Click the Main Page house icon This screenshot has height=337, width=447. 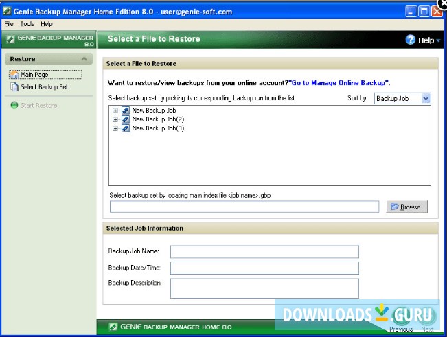14,75
